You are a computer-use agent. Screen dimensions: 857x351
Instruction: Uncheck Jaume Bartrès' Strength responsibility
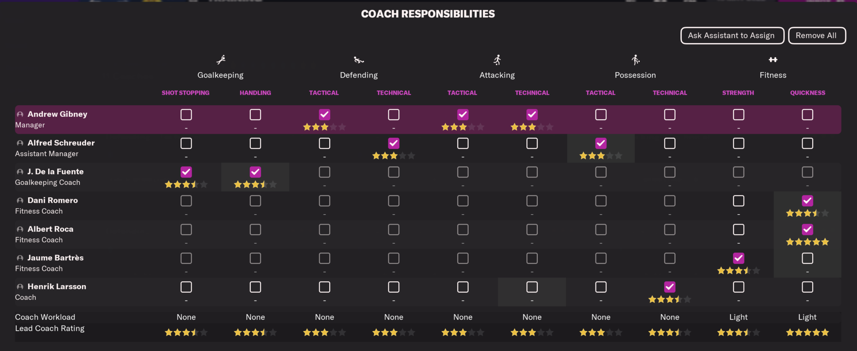click(x=738, y=258)
